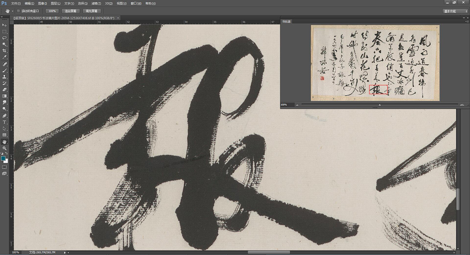Change the screen mode
Image resolution: width=470 pixels, height=255 pixels.
coord(4,173)
